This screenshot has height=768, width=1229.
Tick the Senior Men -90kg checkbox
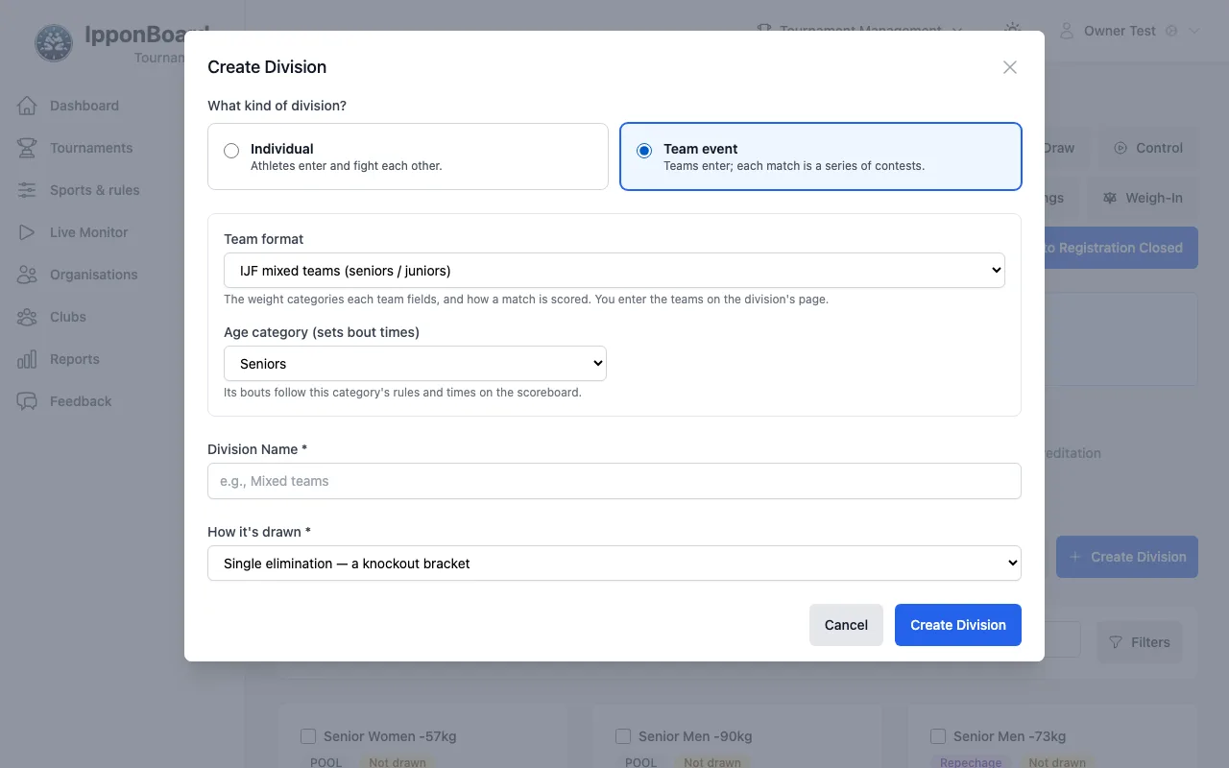(623, 736)
